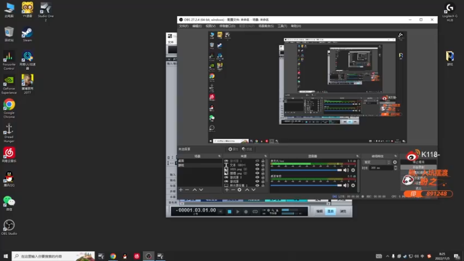
Task: Open the microphone track settings gear in the mixer
Action: tap(353, 170)
